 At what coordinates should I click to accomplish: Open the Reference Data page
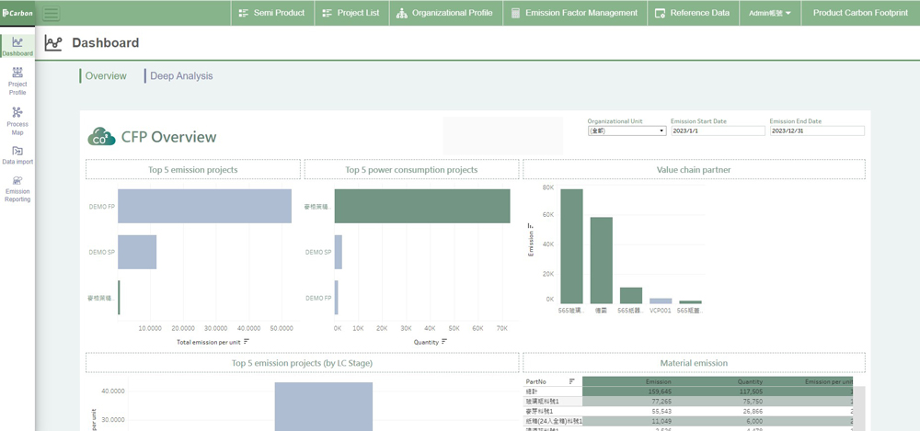pos(692,13)
